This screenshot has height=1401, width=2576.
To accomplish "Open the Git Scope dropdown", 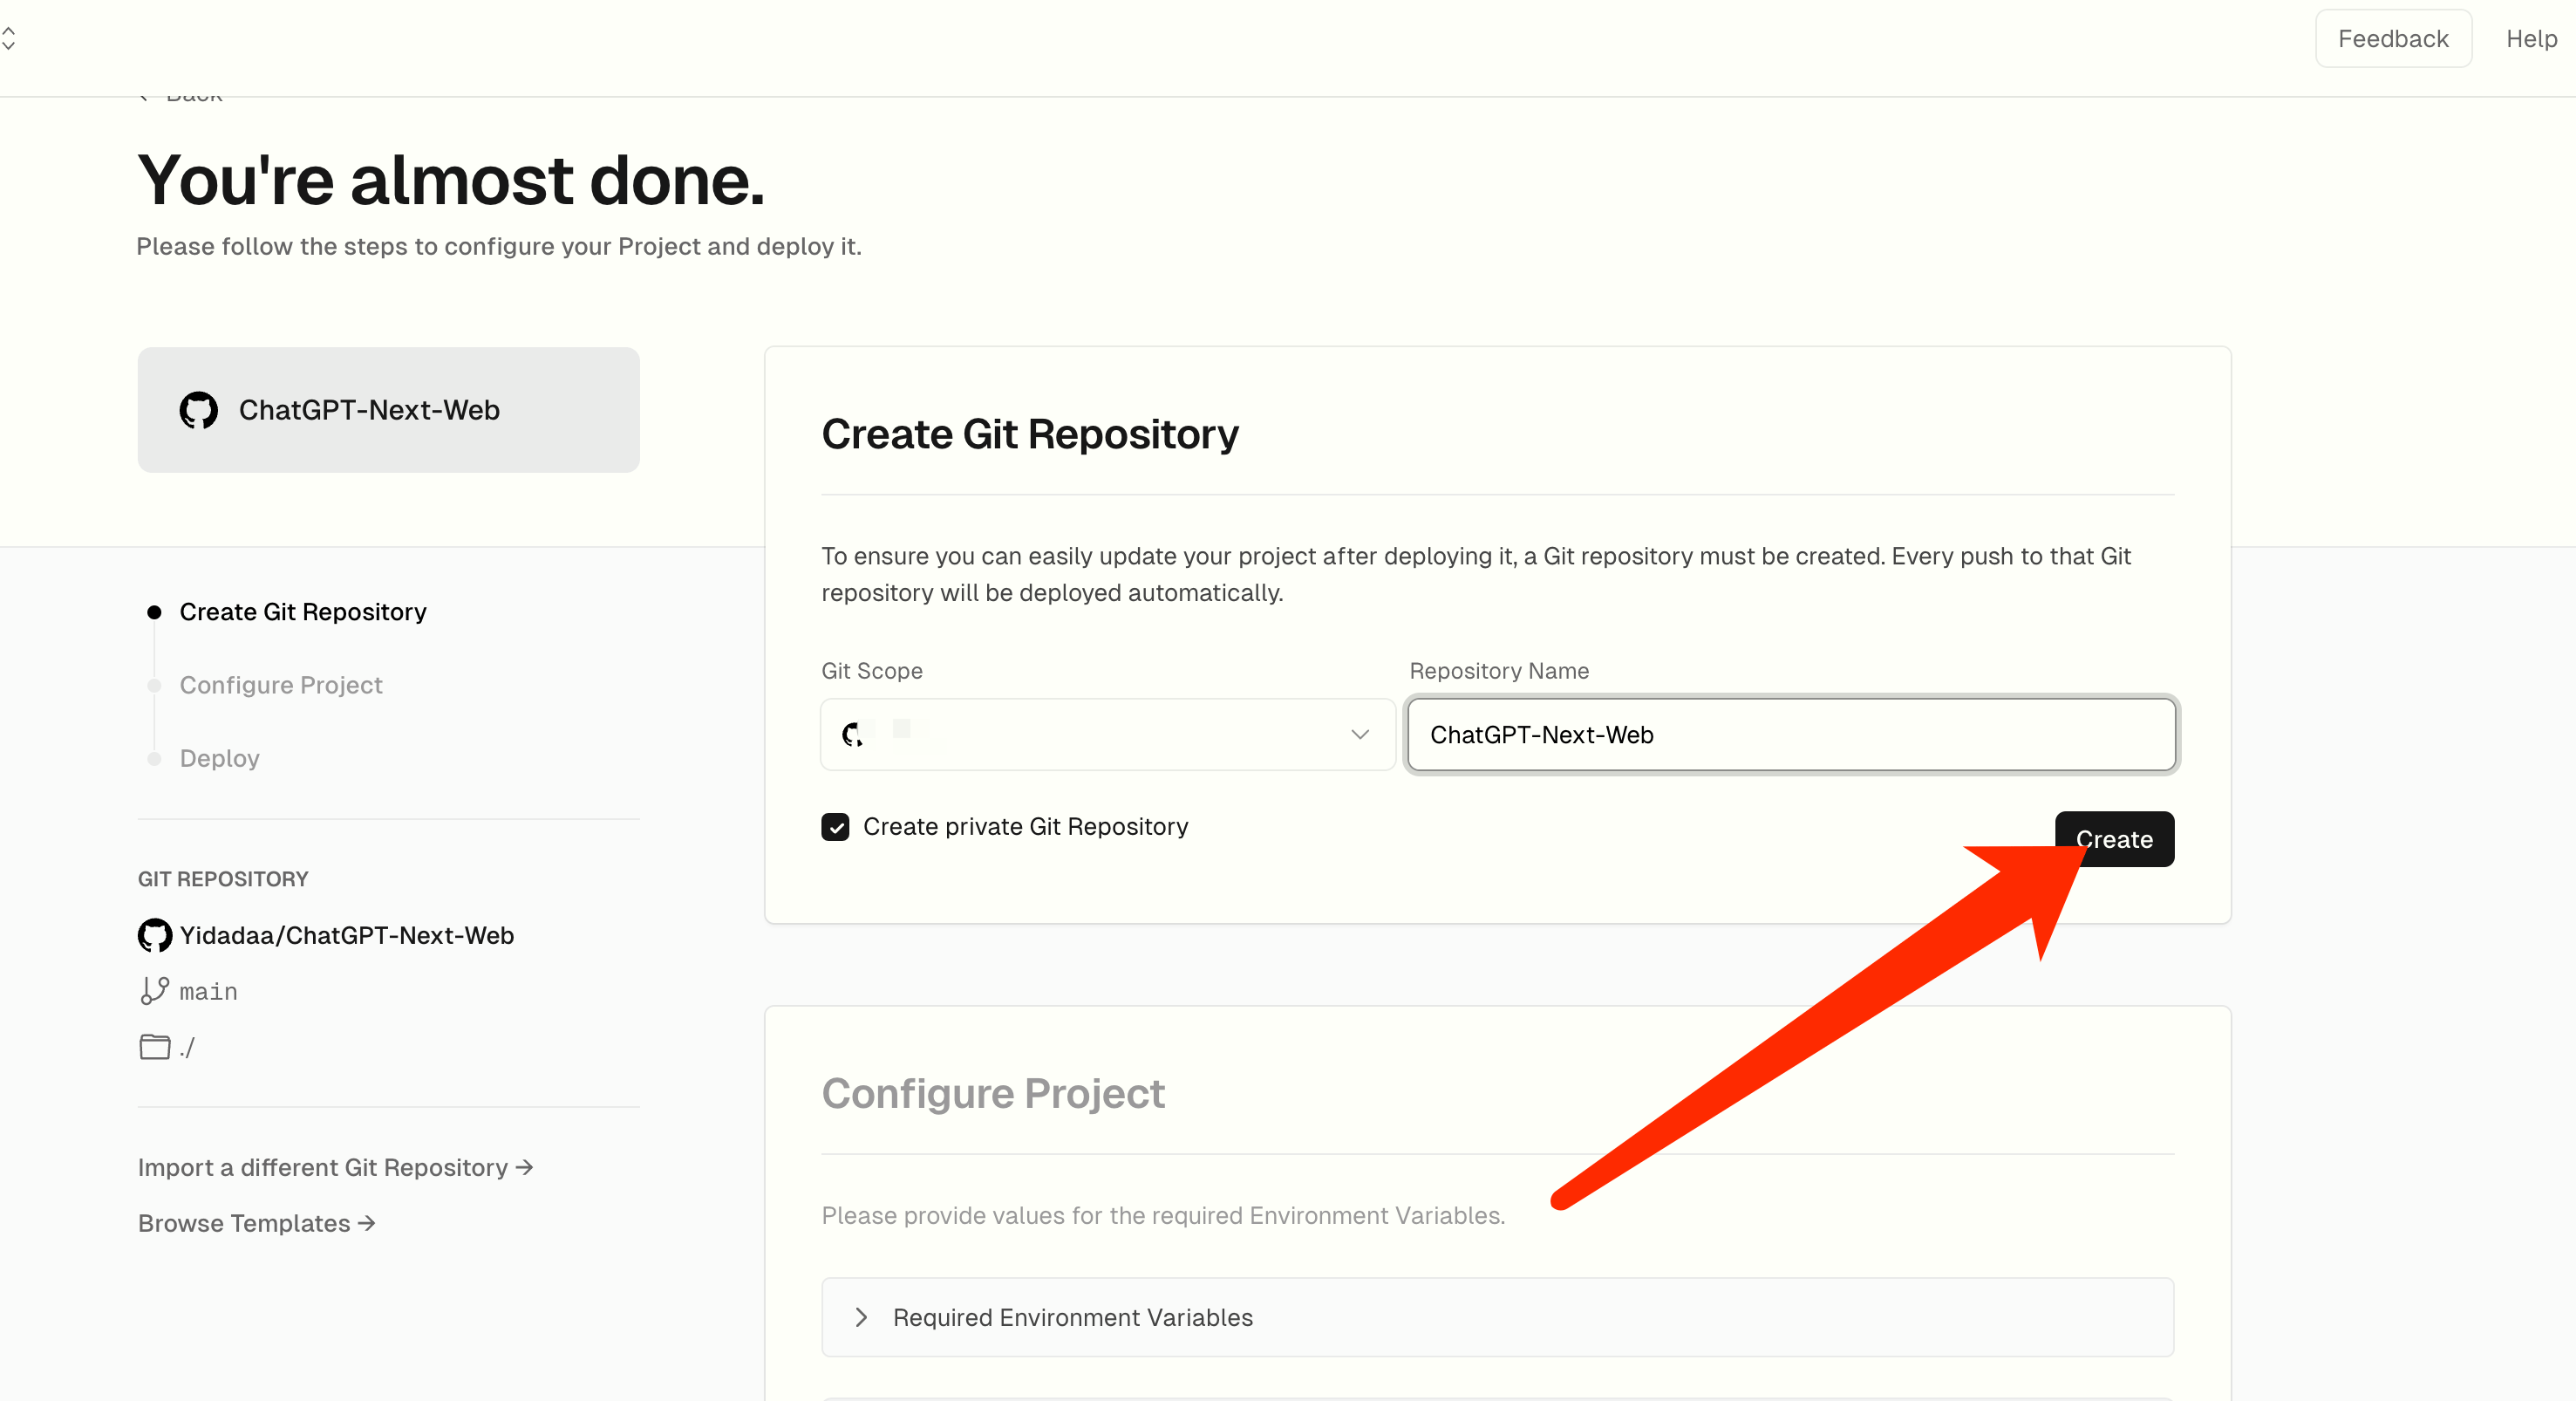I will point(1106,735).
